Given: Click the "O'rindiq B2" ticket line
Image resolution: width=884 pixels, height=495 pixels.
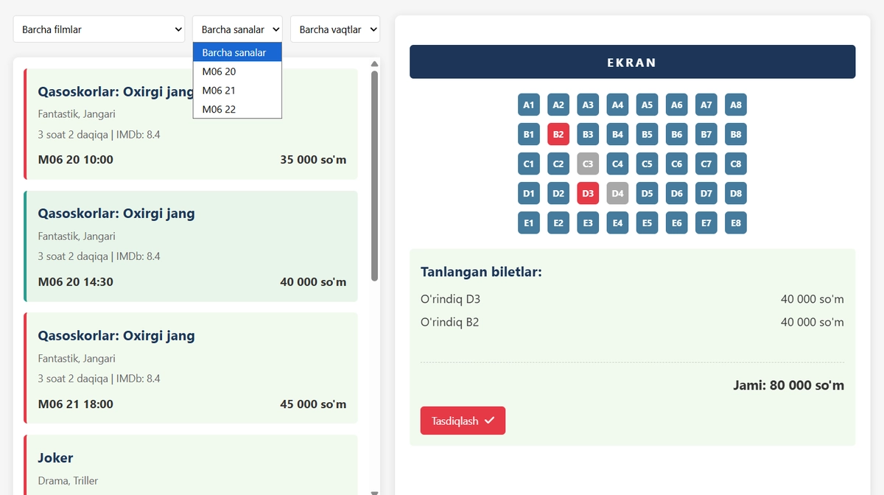Looking at the screenshot, I should (x=632, y=322).
